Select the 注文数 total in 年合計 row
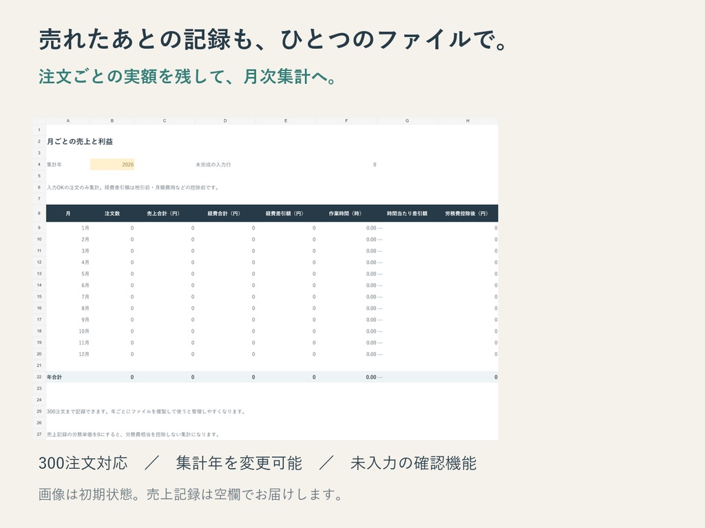 [x=131, y=377]
